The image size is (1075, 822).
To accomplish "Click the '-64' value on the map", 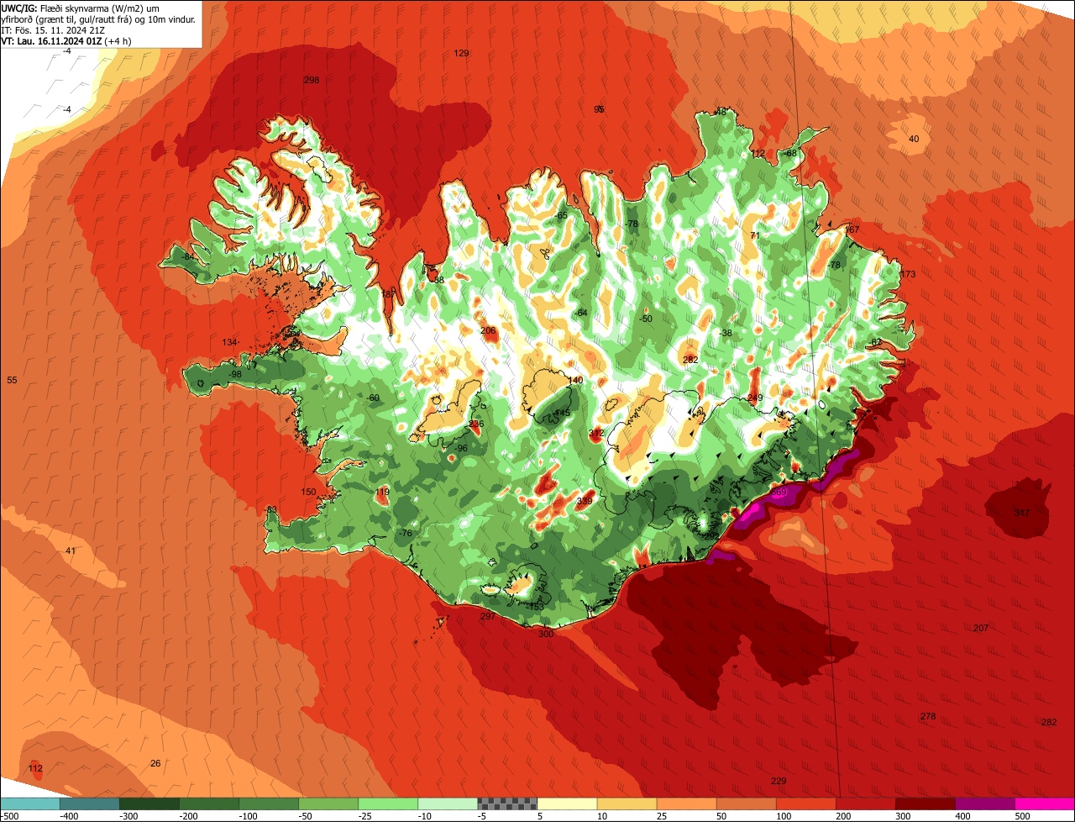I will point(580,313).
